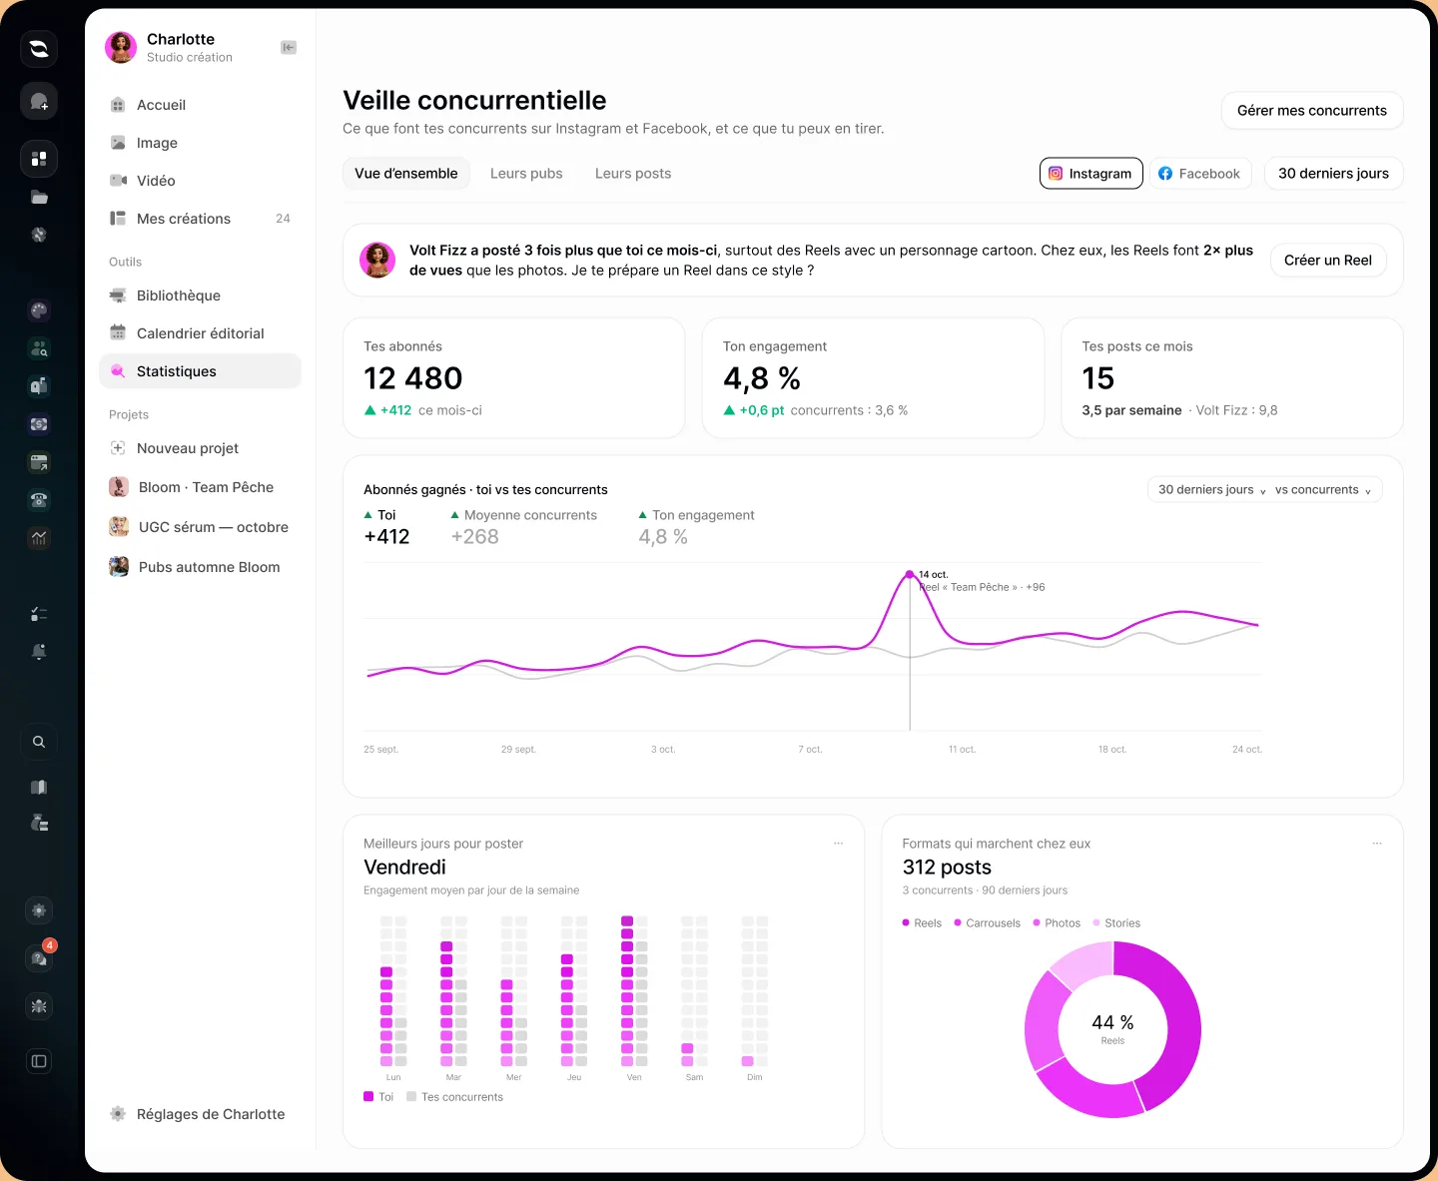
Task: Open the Bloom · Team Pêche project
Action: tap(200, 487)
